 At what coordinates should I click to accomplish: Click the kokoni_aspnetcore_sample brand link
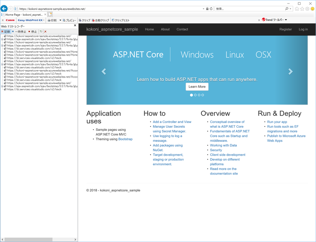click(x=112, y=29)
